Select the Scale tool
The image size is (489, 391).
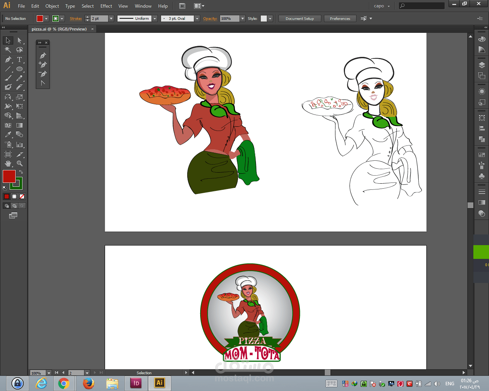[x=19, y=97]
